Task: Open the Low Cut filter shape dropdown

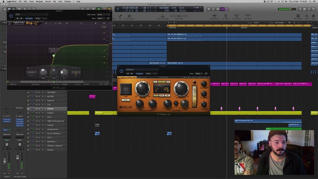Action: (x=31, y=72)
